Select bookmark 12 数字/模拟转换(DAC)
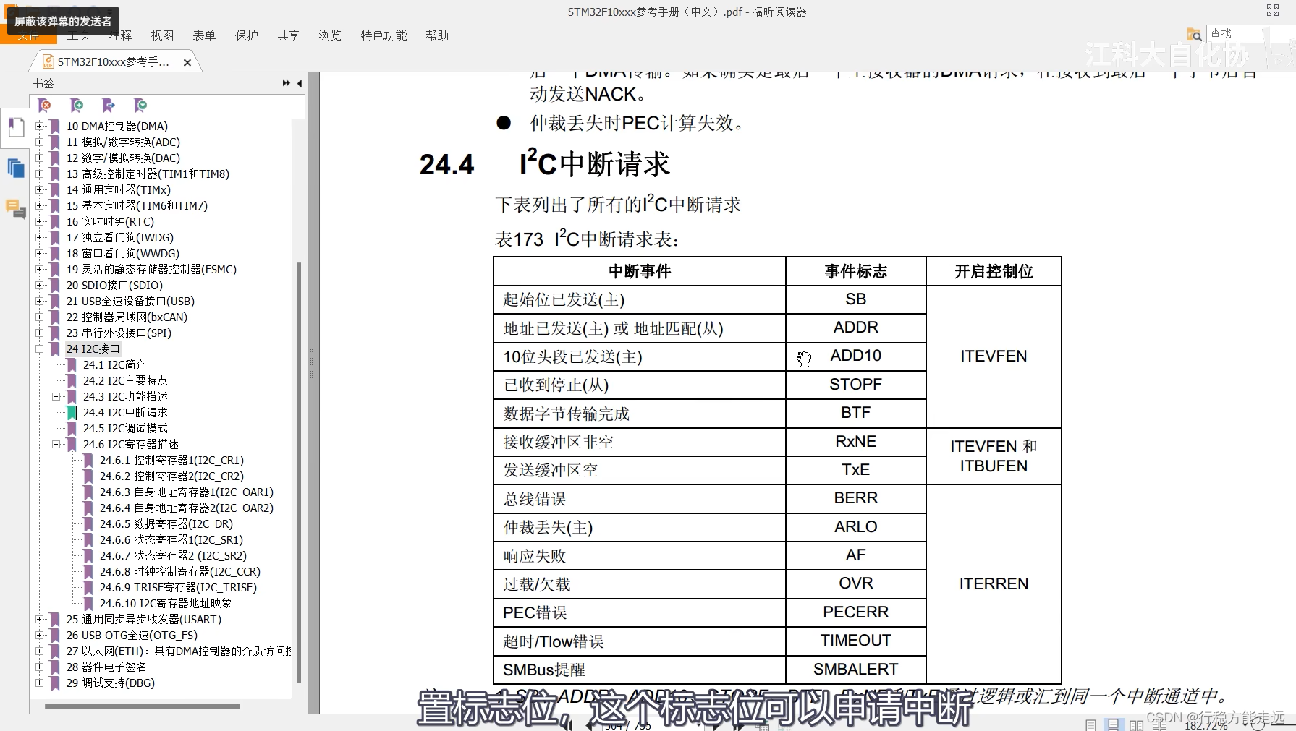The height and width of the screenshot is (731, 1296). pyautogui.click(x=123, y=158)
